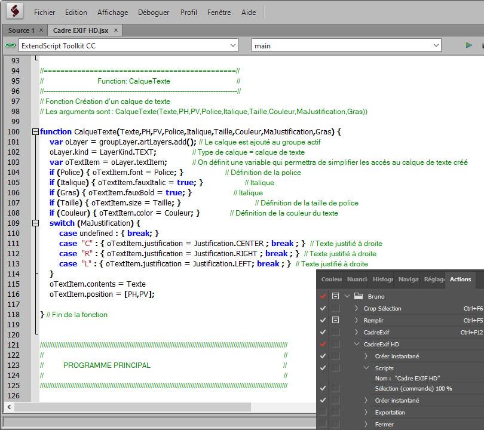484x430 pixels.
Task: Enable the Exportation step checkbox
Action: point(323,412)
